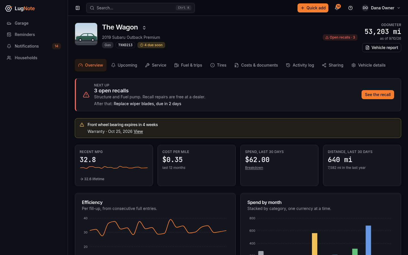408x255 pixels.
Task: Click into the Search field
Action: click(x=141, y=8)
